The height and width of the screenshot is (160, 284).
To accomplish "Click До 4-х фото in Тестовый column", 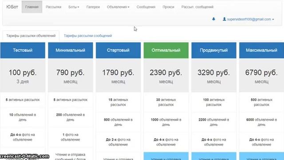I will [x=23, y=137].
